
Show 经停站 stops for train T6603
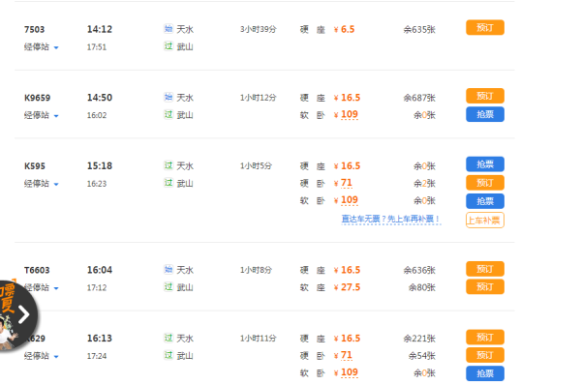pyautogui.click(x=41, y=287)
